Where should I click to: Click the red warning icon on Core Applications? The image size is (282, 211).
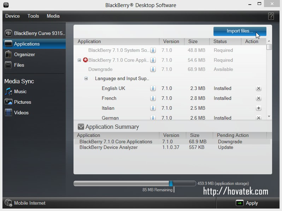85,60
